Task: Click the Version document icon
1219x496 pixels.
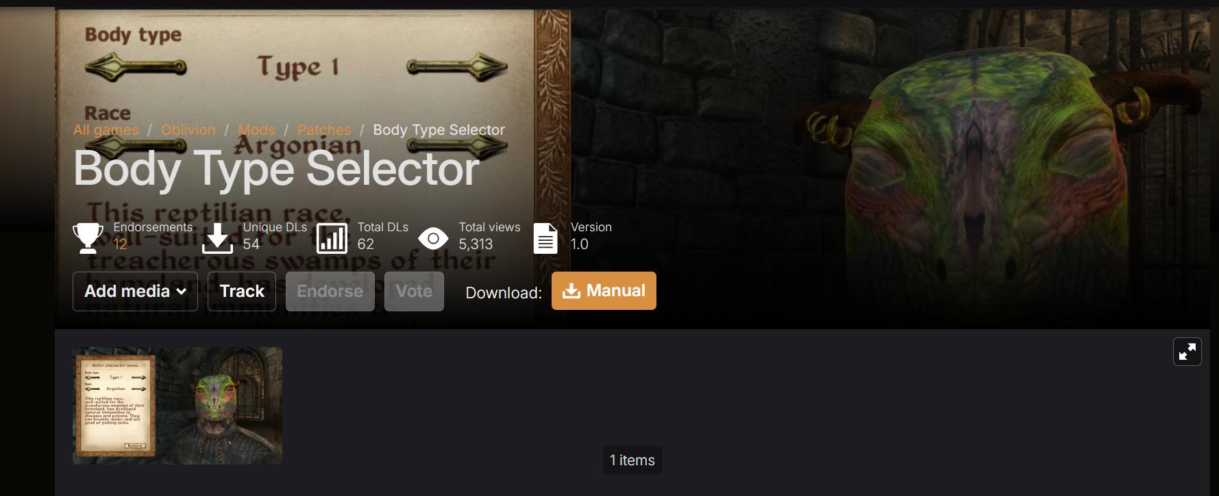Action: coord(545,238)
